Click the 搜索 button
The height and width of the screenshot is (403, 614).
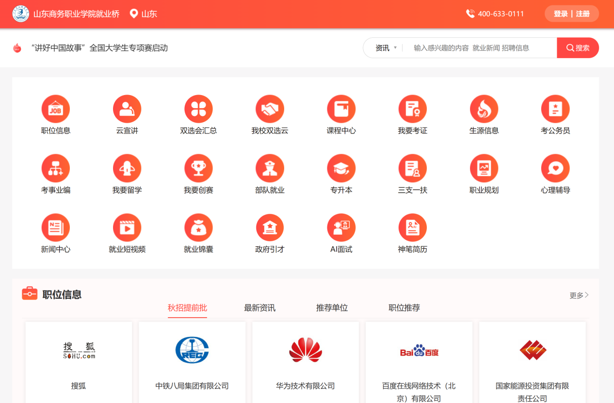tap(578, 48)
